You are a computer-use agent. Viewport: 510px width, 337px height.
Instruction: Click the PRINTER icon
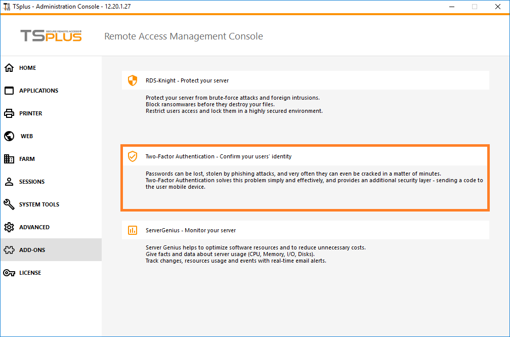coord(9,113)
